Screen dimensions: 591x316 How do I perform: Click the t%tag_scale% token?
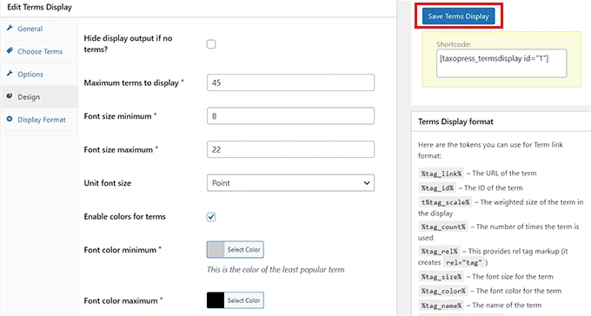[445, 202]
